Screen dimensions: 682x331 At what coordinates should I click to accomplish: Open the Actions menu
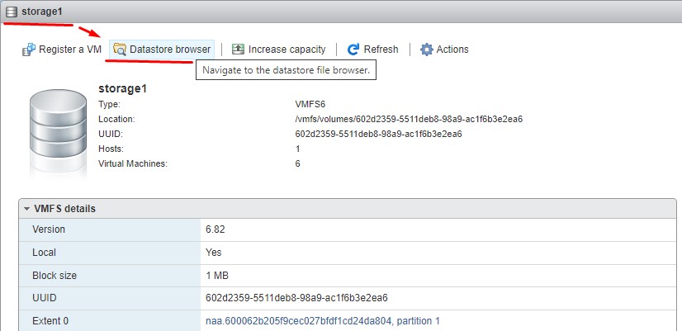point(444,50)
